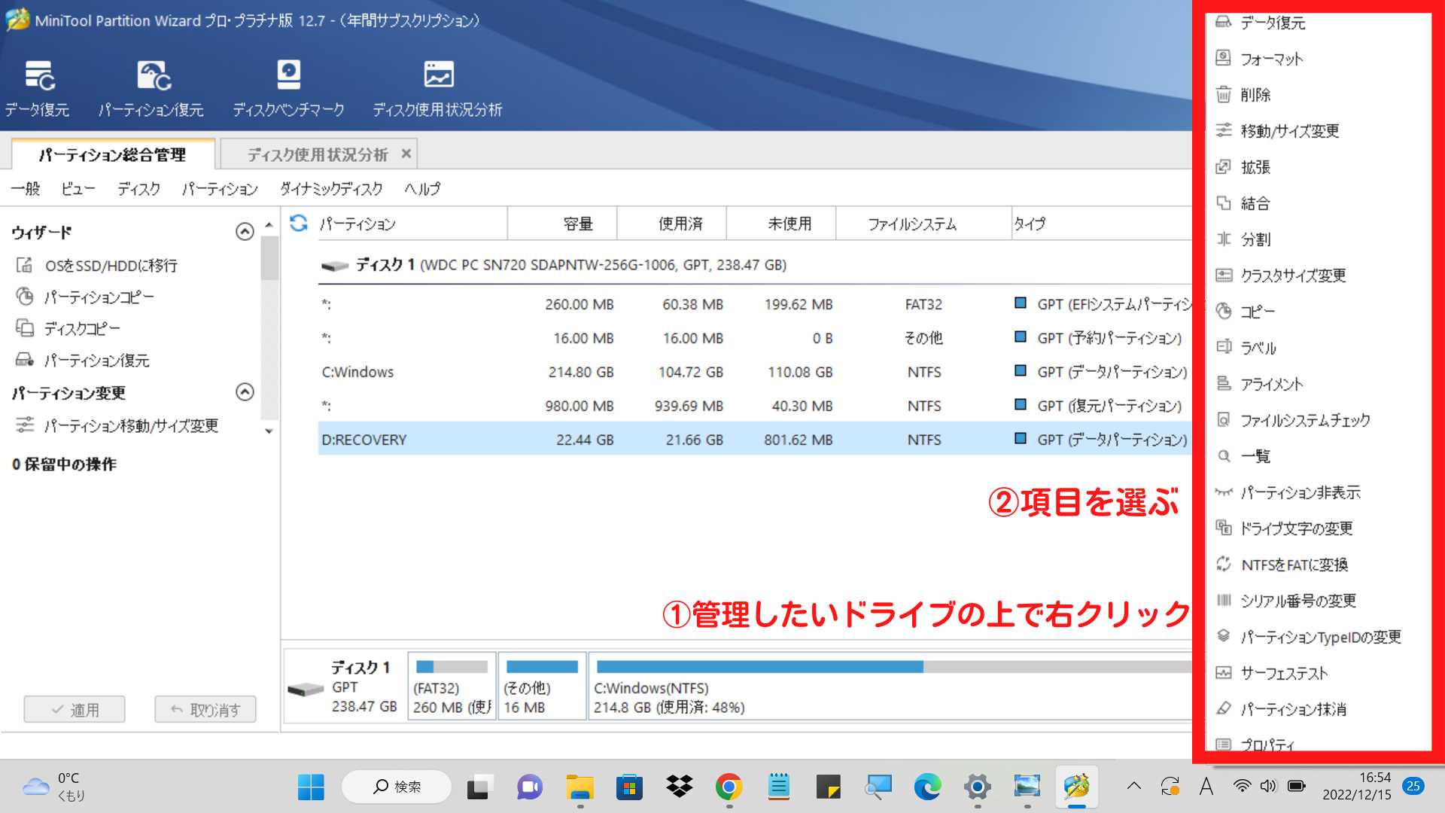Select フォーマット in the context menu
Screen dimensions: 1445x813
click(1271, 59)
